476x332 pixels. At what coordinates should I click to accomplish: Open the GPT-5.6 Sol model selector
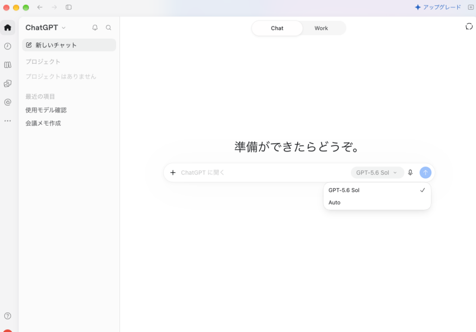pyautogui.click(x=377, y=173)
